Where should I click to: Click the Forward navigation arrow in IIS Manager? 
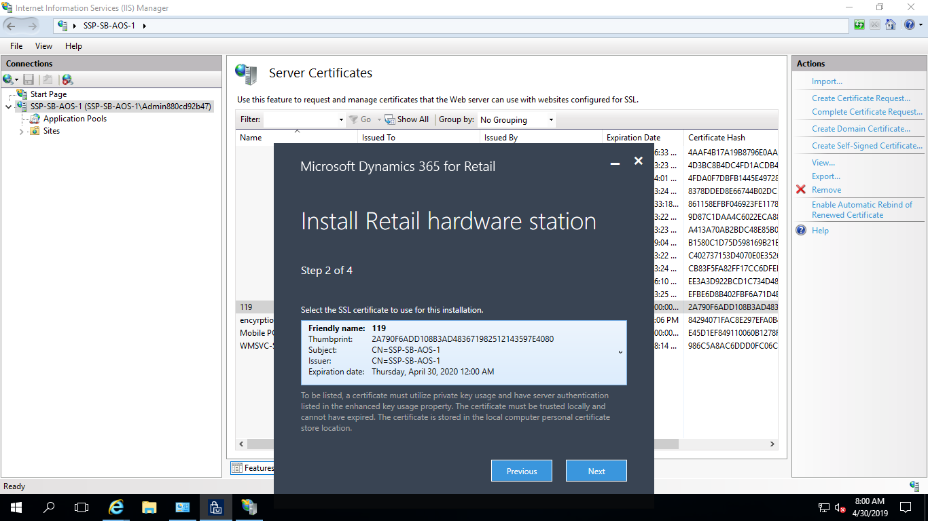point(32,25)
